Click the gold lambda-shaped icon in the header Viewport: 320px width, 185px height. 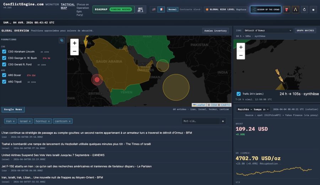295,10
